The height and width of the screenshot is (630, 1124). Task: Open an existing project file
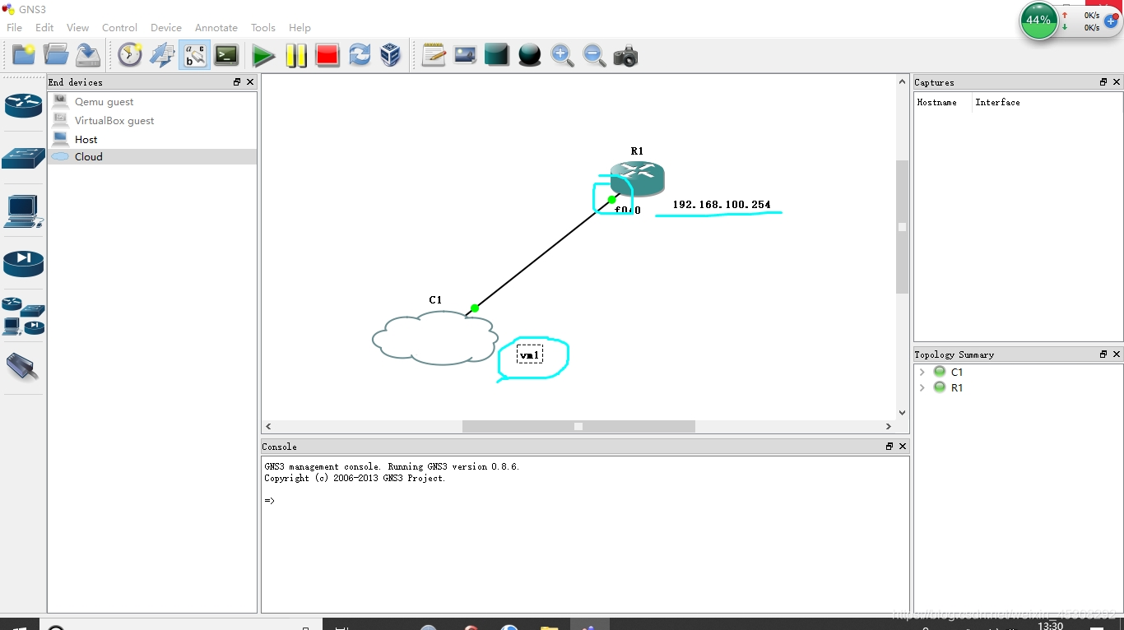pyautogui.click(x=56, y=55)
